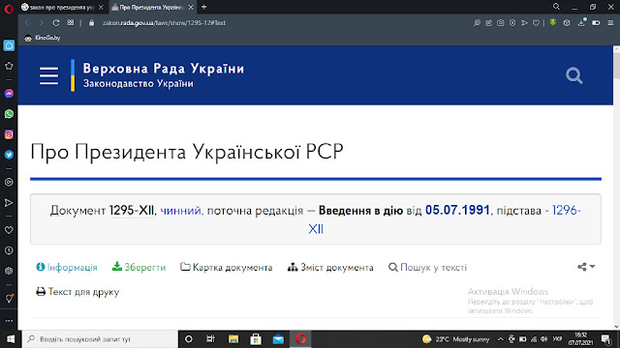Screen dimensions: 620x348
Task: Open WhatsApp in the Opera sidebar
Action: 9,114
